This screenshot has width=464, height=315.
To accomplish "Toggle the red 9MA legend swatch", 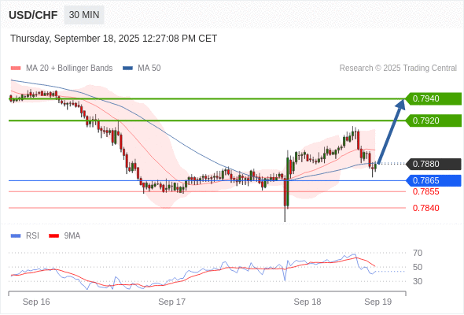I will pos(53,236).
